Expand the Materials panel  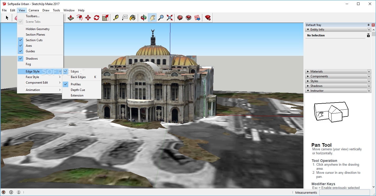tap(308, 71)
